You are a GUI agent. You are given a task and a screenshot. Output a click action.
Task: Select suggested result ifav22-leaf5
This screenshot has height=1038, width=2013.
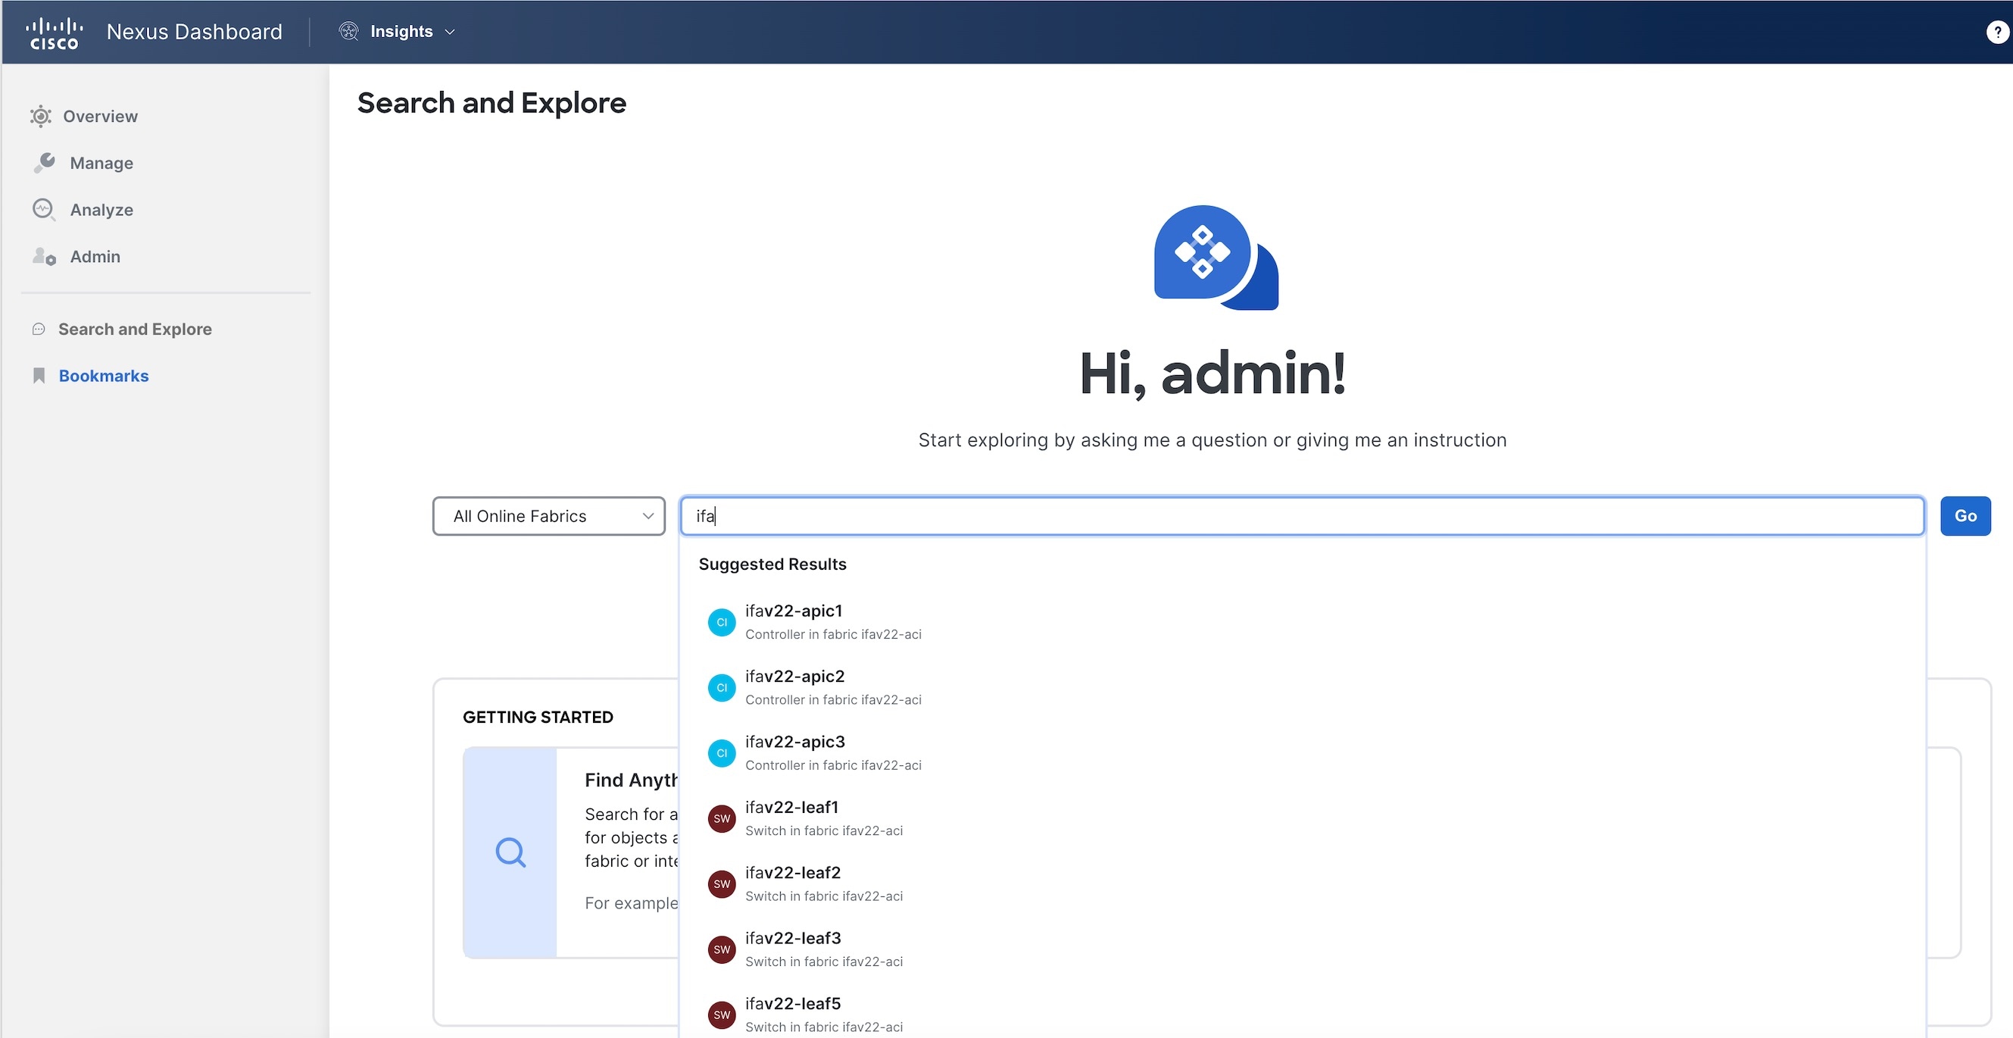pos(1302,1015)
